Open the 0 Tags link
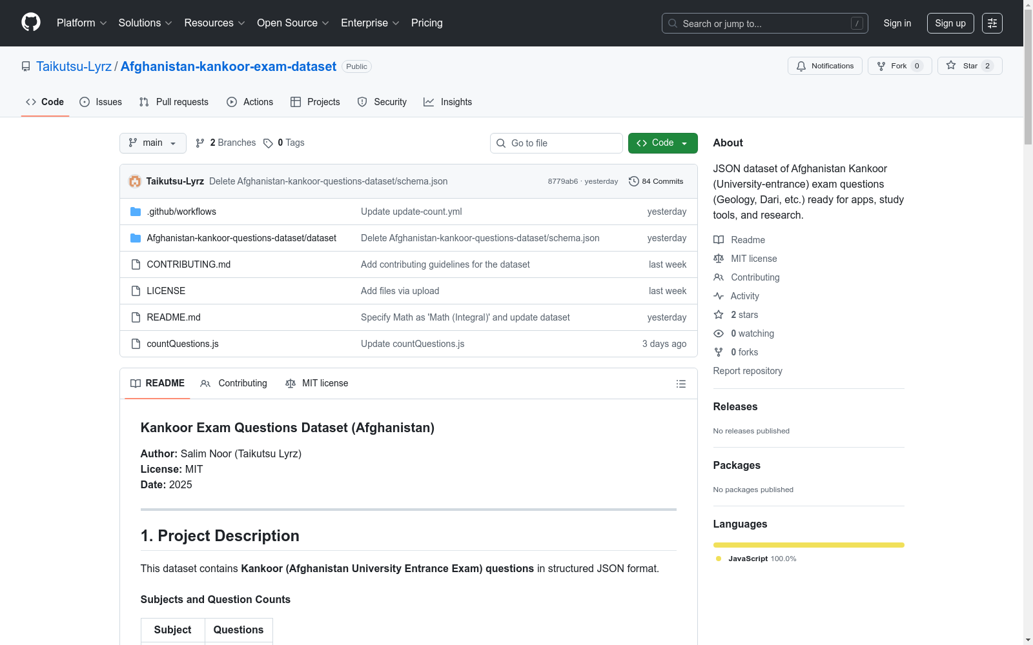Image resolution: width=1033 pixels, height=645 pixels. click(284, 143)
